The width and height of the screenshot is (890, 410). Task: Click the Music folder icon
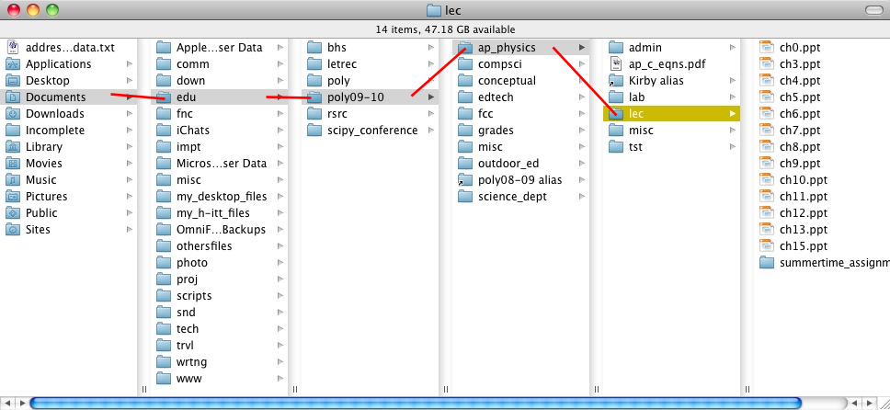[x=13, y=179]
